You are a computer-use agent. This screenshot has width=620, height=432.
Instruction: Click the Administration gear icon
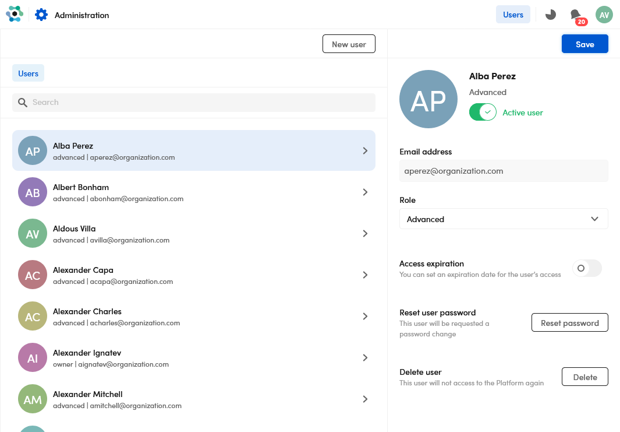(x=41, y=15)
